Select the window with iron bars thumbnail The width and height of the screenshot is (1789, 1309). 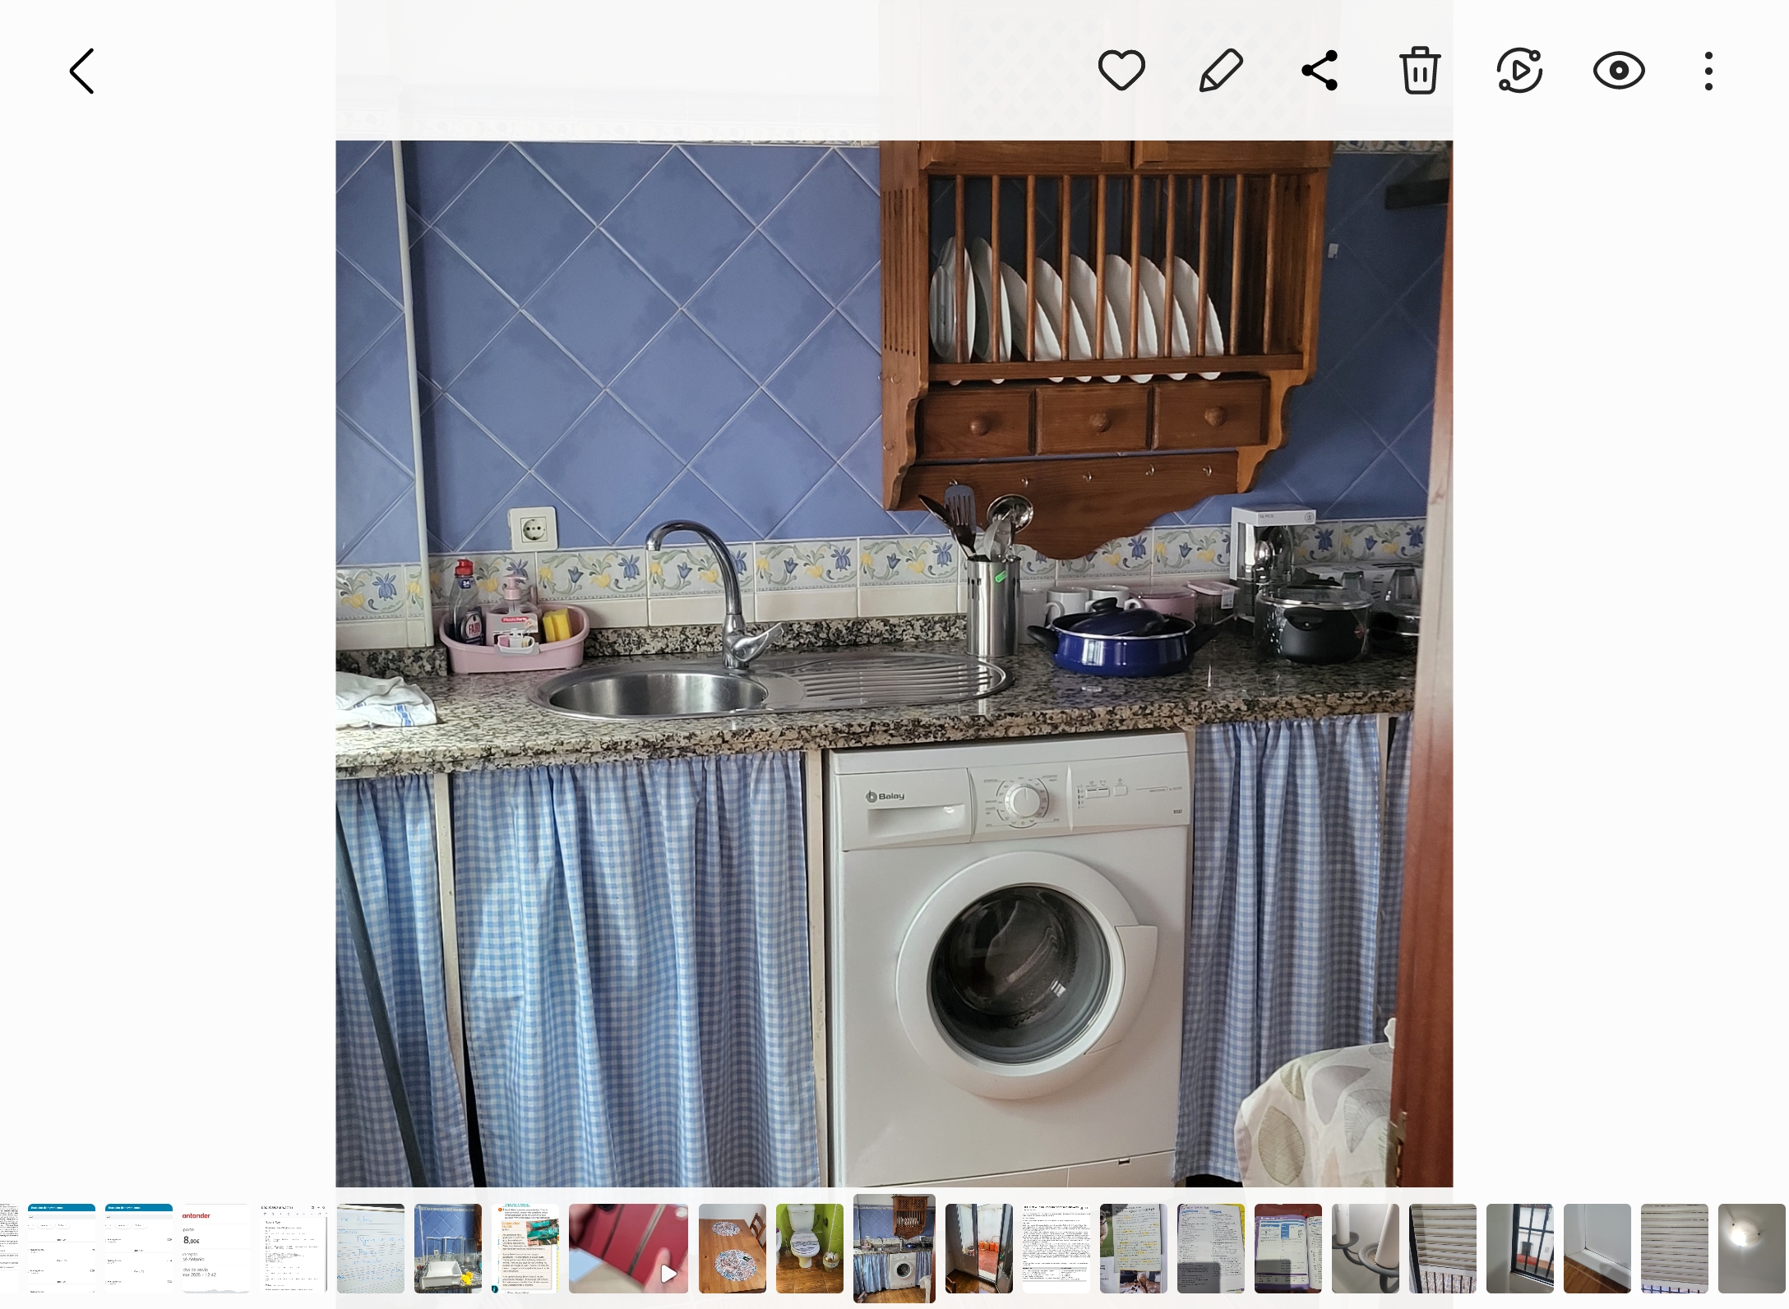(x=1520, y=1248)
